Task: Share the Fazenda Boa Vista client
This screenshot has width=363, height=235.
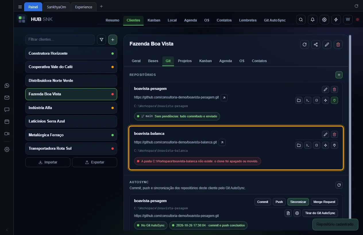Action: coord(316,45)
